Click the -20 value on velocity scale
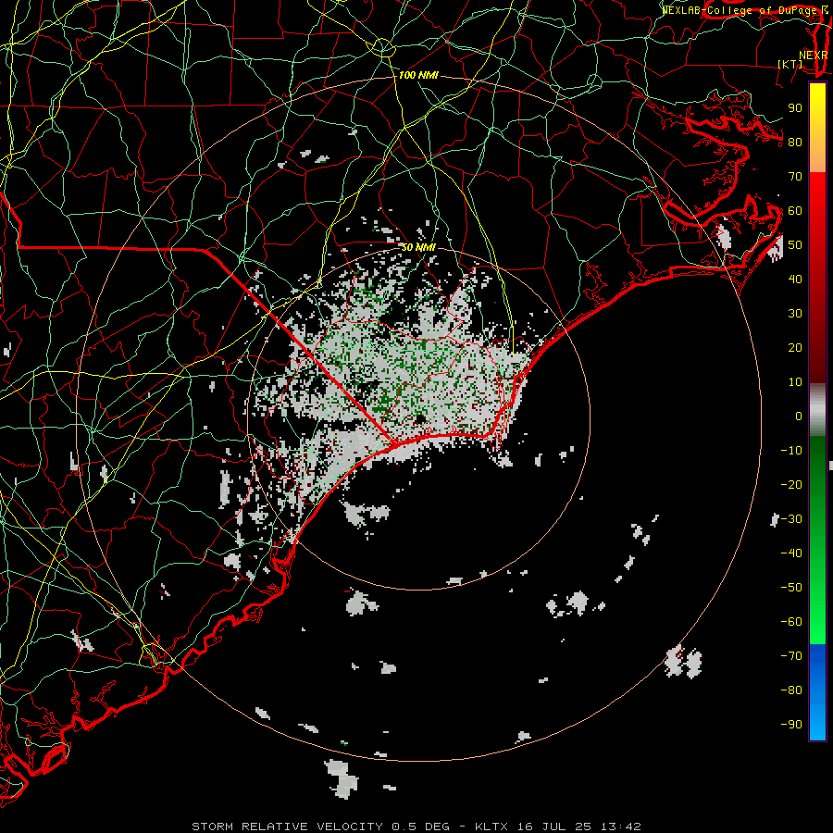This screenshot has height=833, width=833. [x=791, y=485]
